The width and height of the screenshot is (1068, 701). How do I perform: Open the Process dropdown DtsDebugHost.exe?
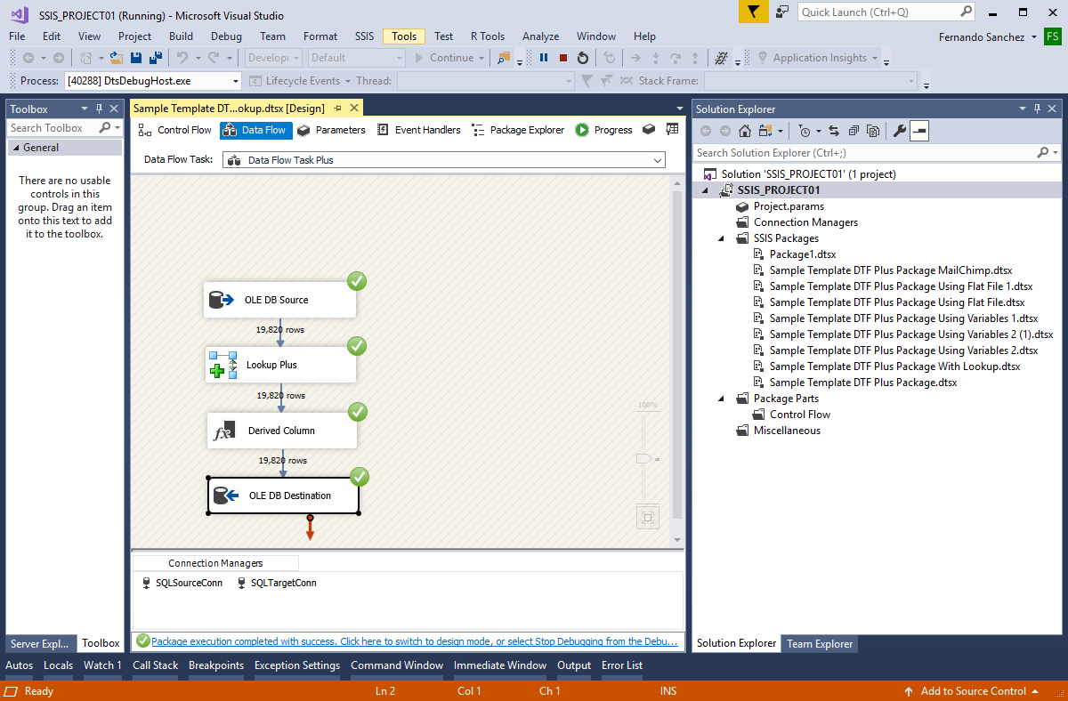[153, 81]
